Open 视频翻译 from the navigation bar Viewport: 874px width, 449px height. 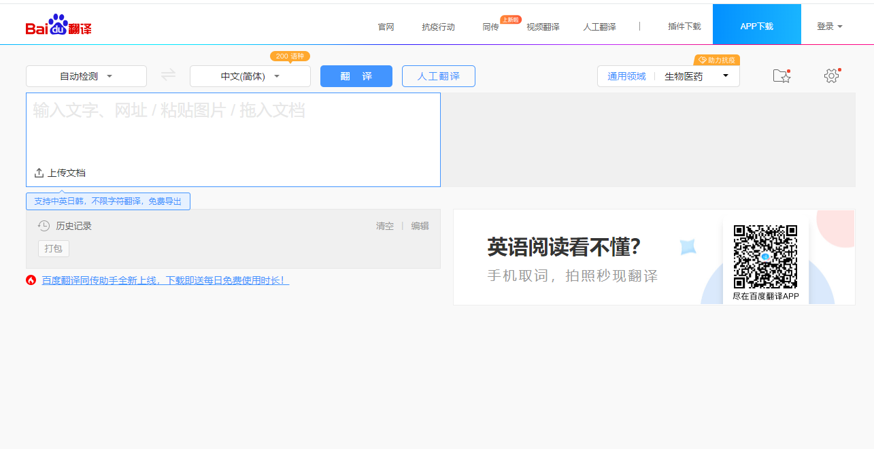point(542,27)
